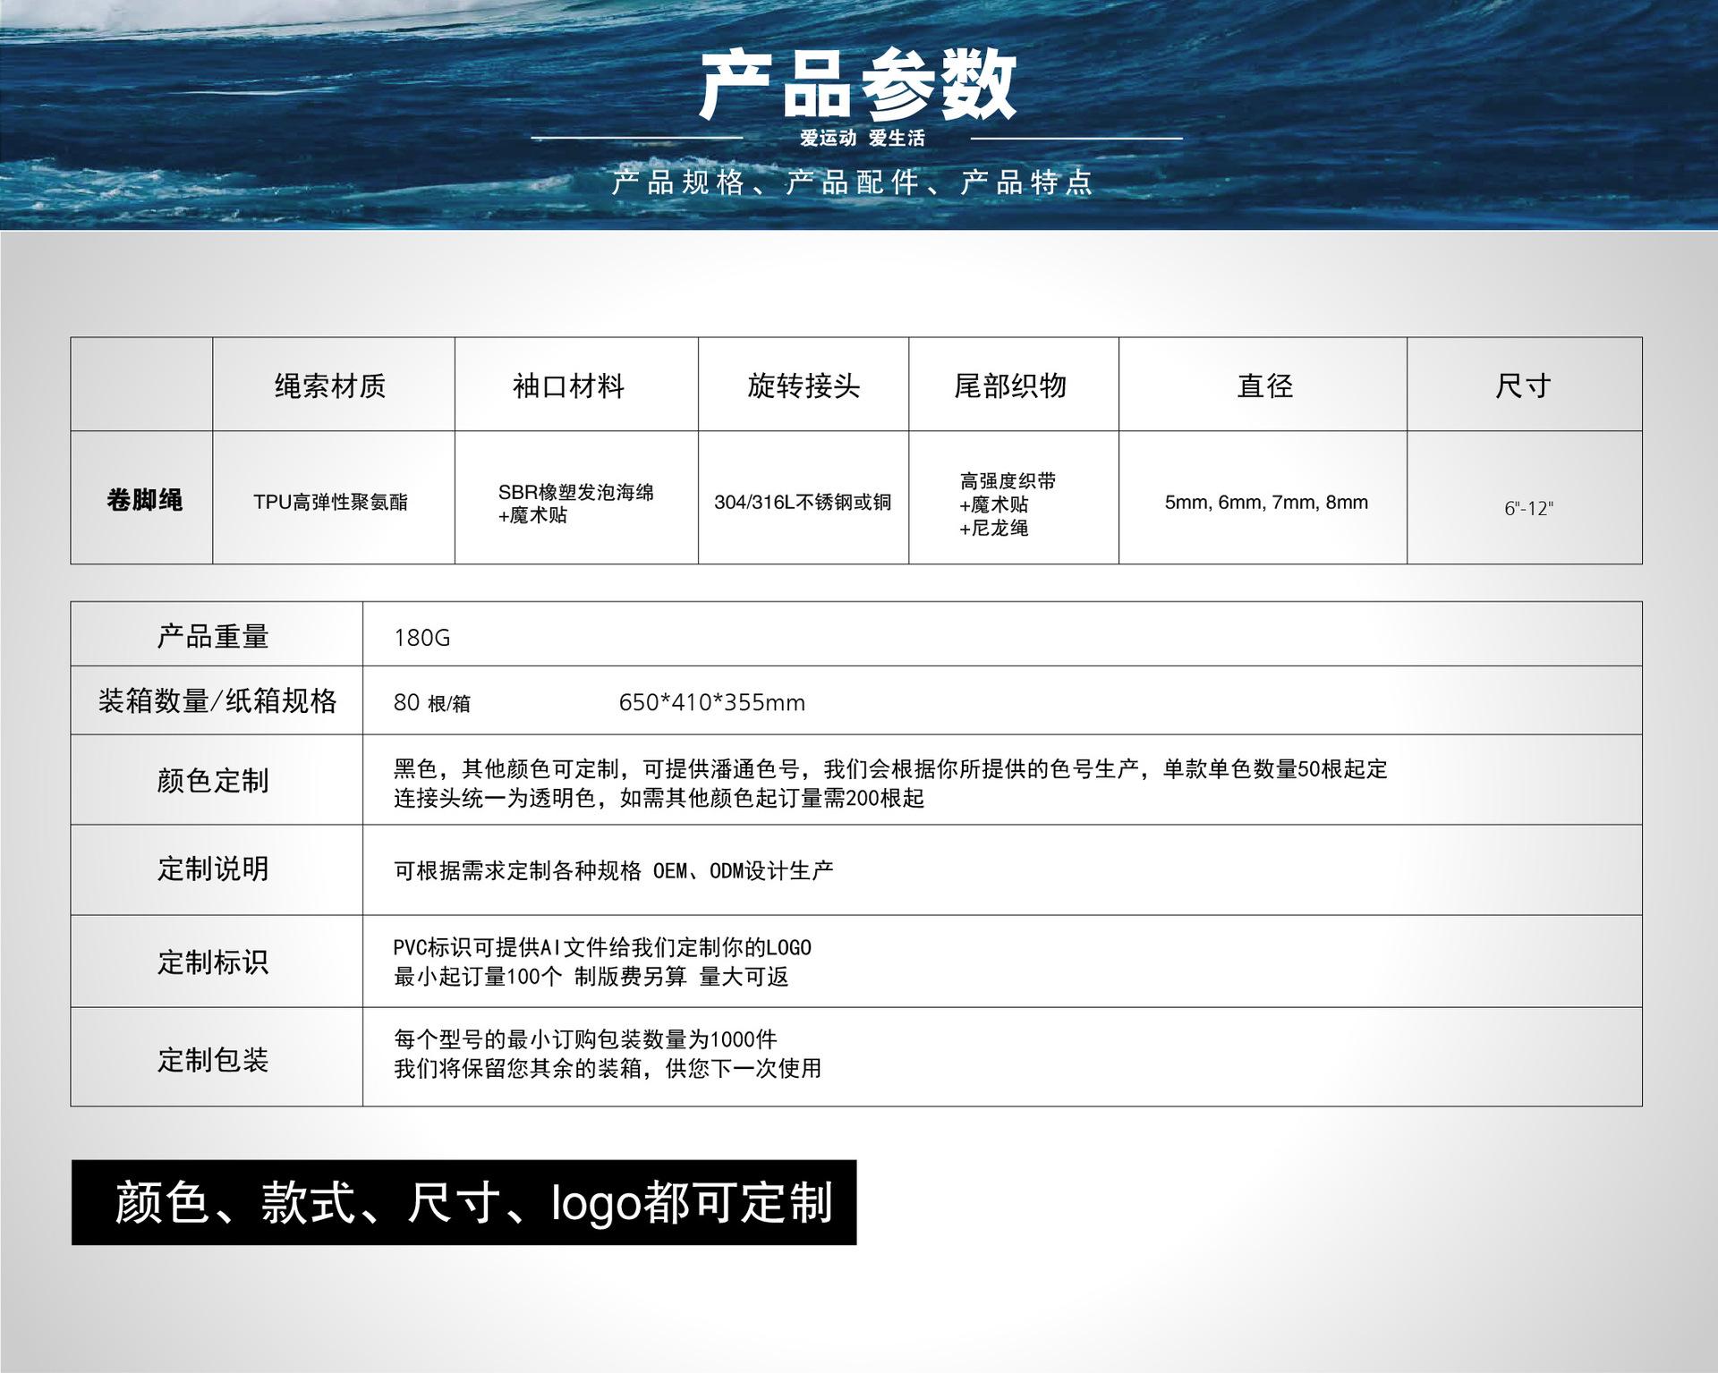Click the 5mm, 6mm, 7mm, 8mm diameter cell
The height and width of the screenshot is (1373, 1718).
[1266, 503]
